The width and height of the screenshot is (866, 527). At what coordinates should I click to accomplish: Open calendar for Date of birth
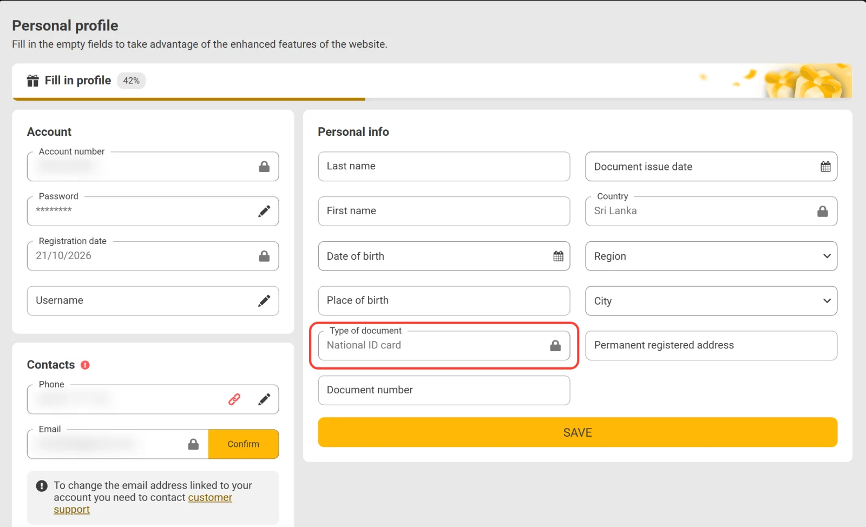(x=558, y=256)
